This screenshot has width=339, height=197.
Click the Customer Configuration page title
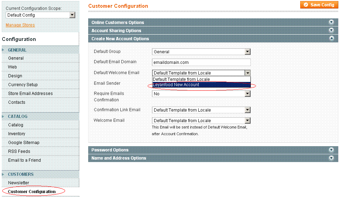[x=118, y=6]
